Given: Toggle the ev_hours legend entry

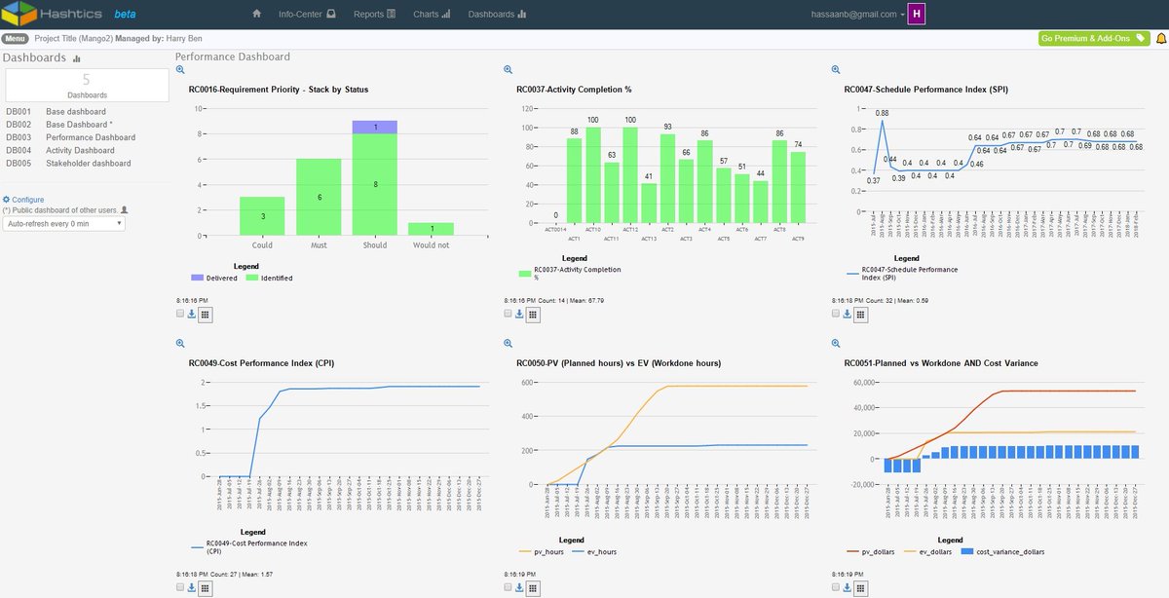Looking at the screenshot, I should (593, 551).
